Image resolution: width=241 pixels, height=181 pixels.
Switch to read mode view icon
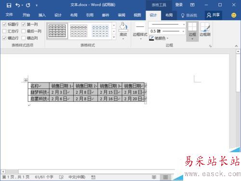click(154, 177)
